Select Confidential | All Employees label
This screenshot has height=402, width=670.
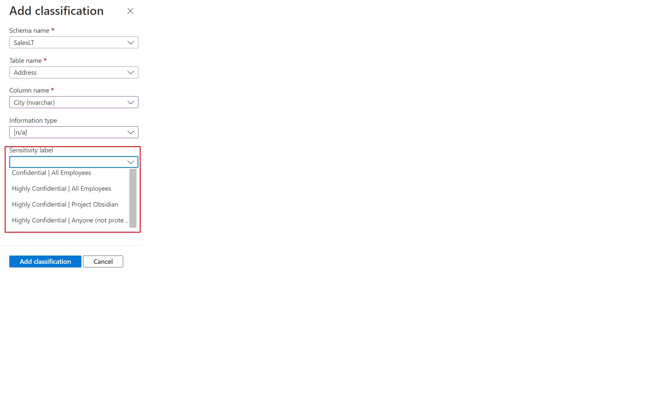[x=52, y=173]
